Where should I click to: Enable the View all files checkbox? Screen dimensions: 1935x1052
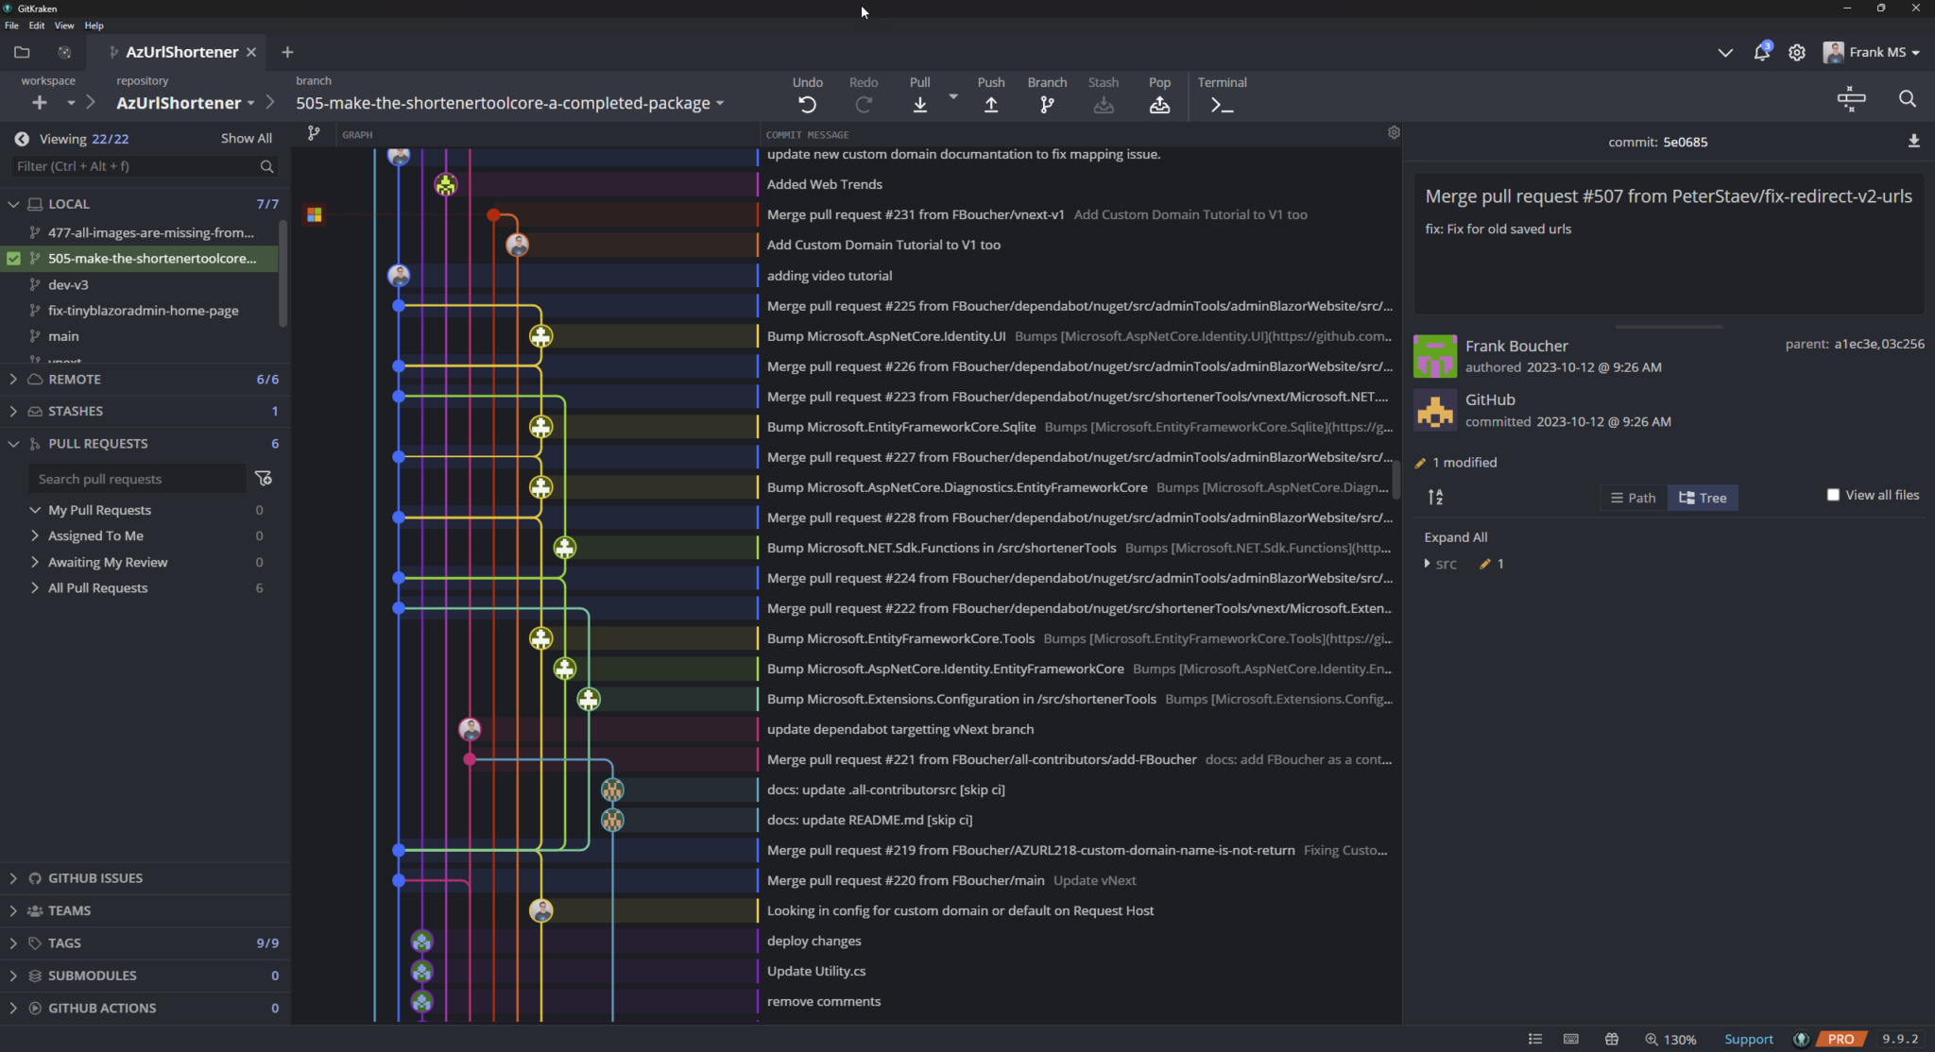tap(1833, 494)
